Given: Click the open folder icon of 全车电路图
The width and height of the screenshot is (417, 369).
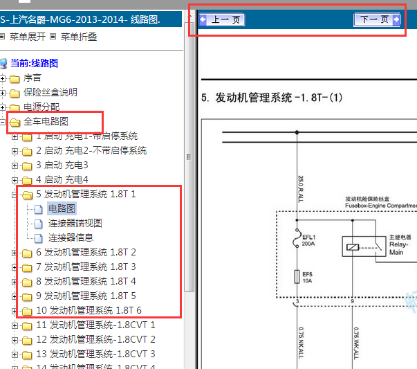Looking at the screenshot, I should (15, 123).
